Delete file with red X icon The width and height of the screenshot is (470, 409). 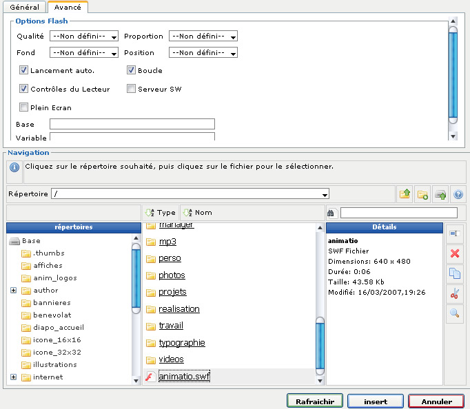(x=454, y=253)
